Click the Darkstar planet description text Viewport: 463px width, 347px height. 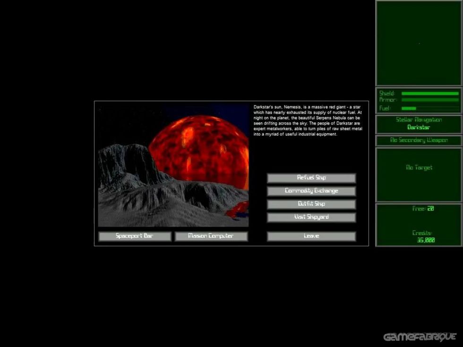click(308, 121)
